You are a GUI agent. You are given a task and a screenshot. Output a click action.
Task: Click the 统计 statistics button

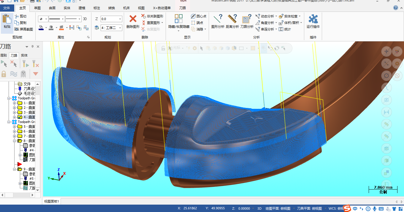285,29
